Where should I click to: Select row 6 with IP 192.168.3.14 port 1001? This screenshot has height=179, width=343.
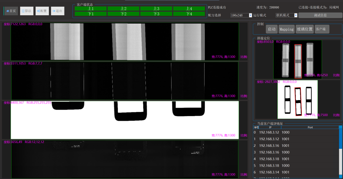(296, 172)
